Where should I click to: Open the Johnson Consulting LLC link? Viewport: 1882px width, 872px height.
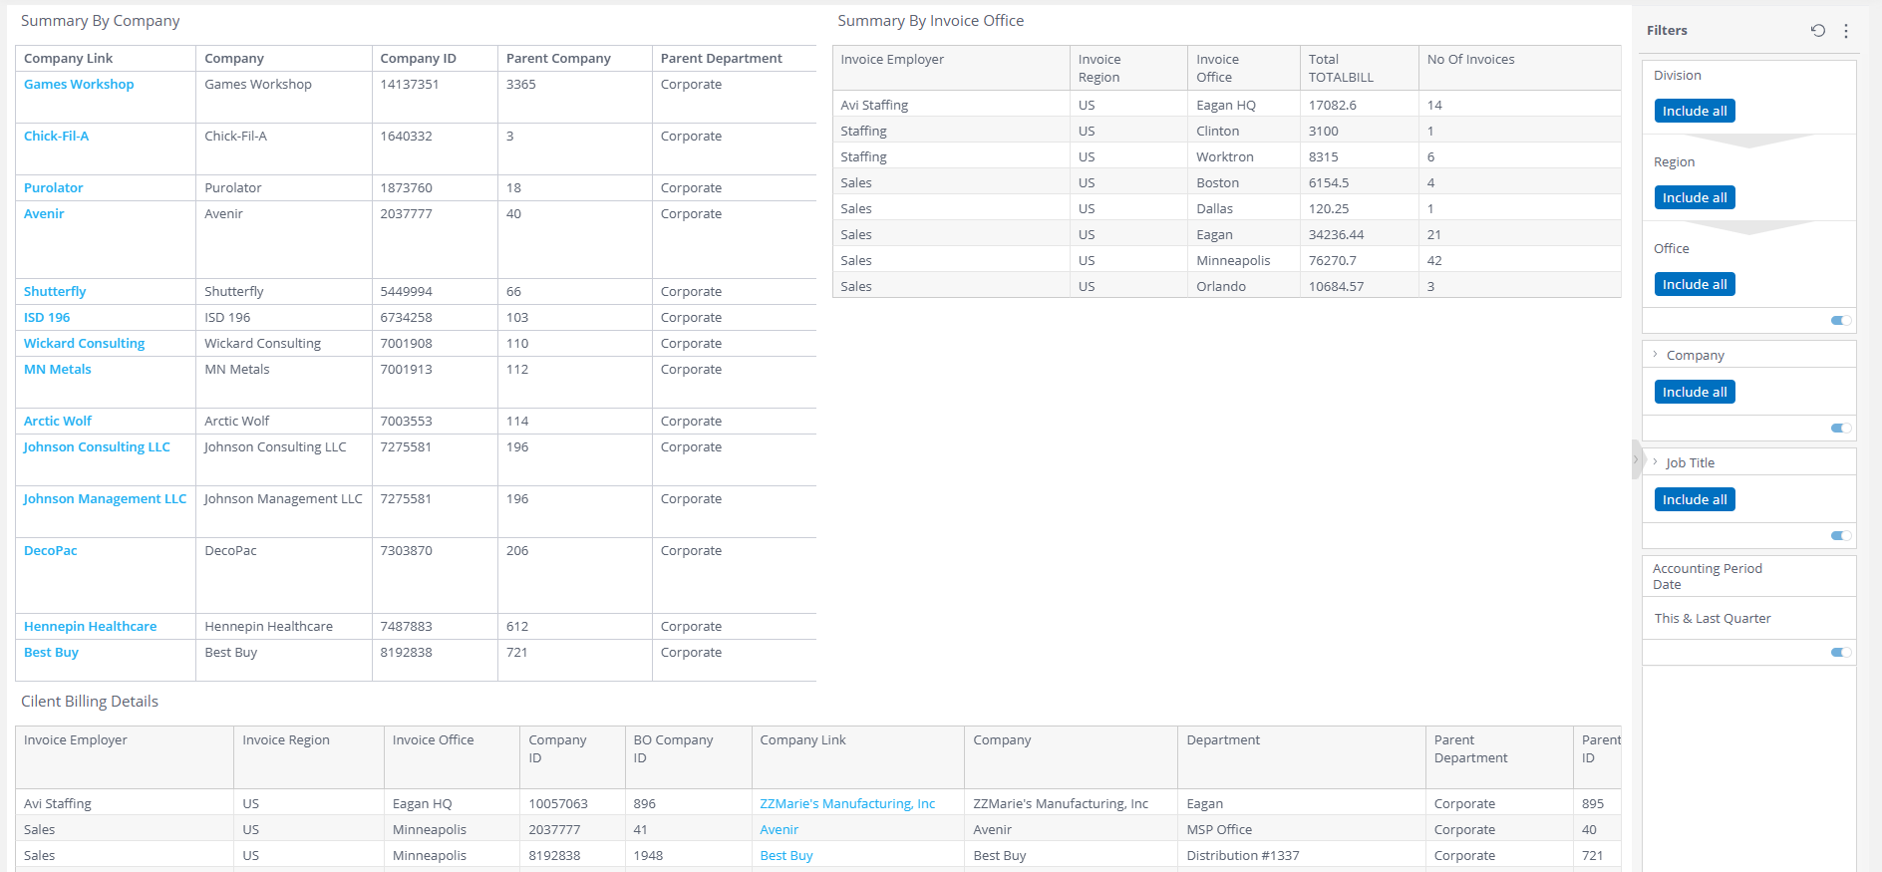pyautogui.click(x=97, y=447)
